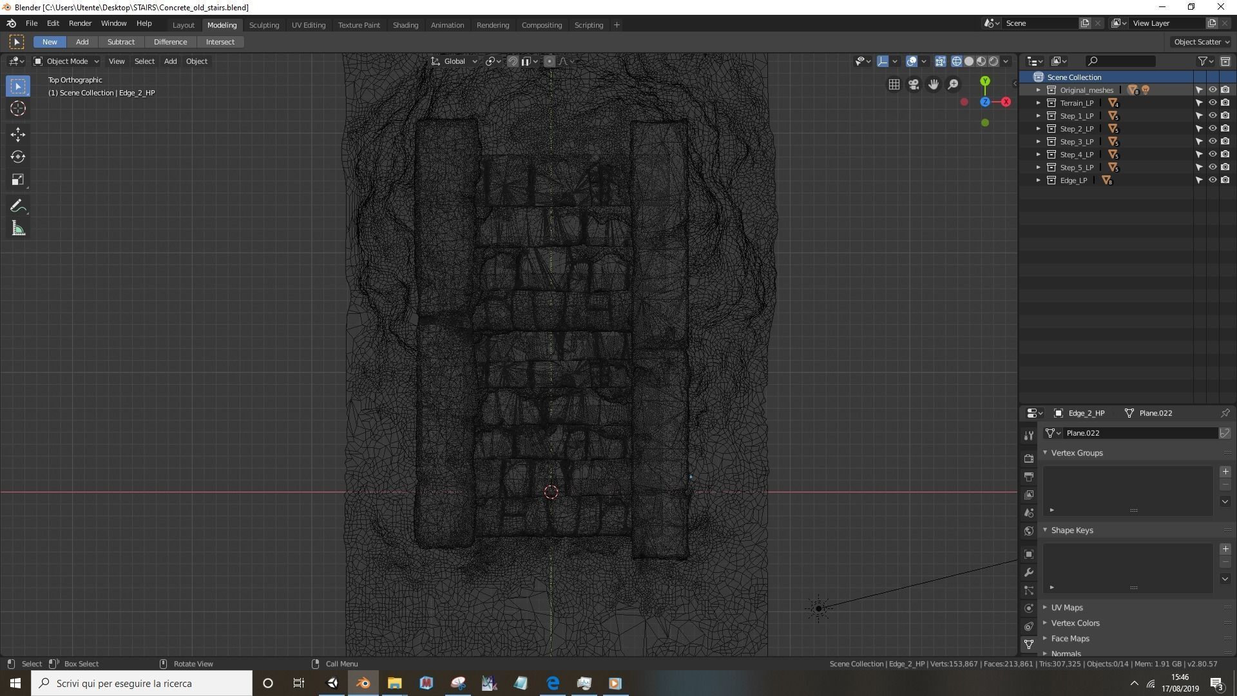Open the Render menu
1237x696 pixels.
click(x=80, y=23)
